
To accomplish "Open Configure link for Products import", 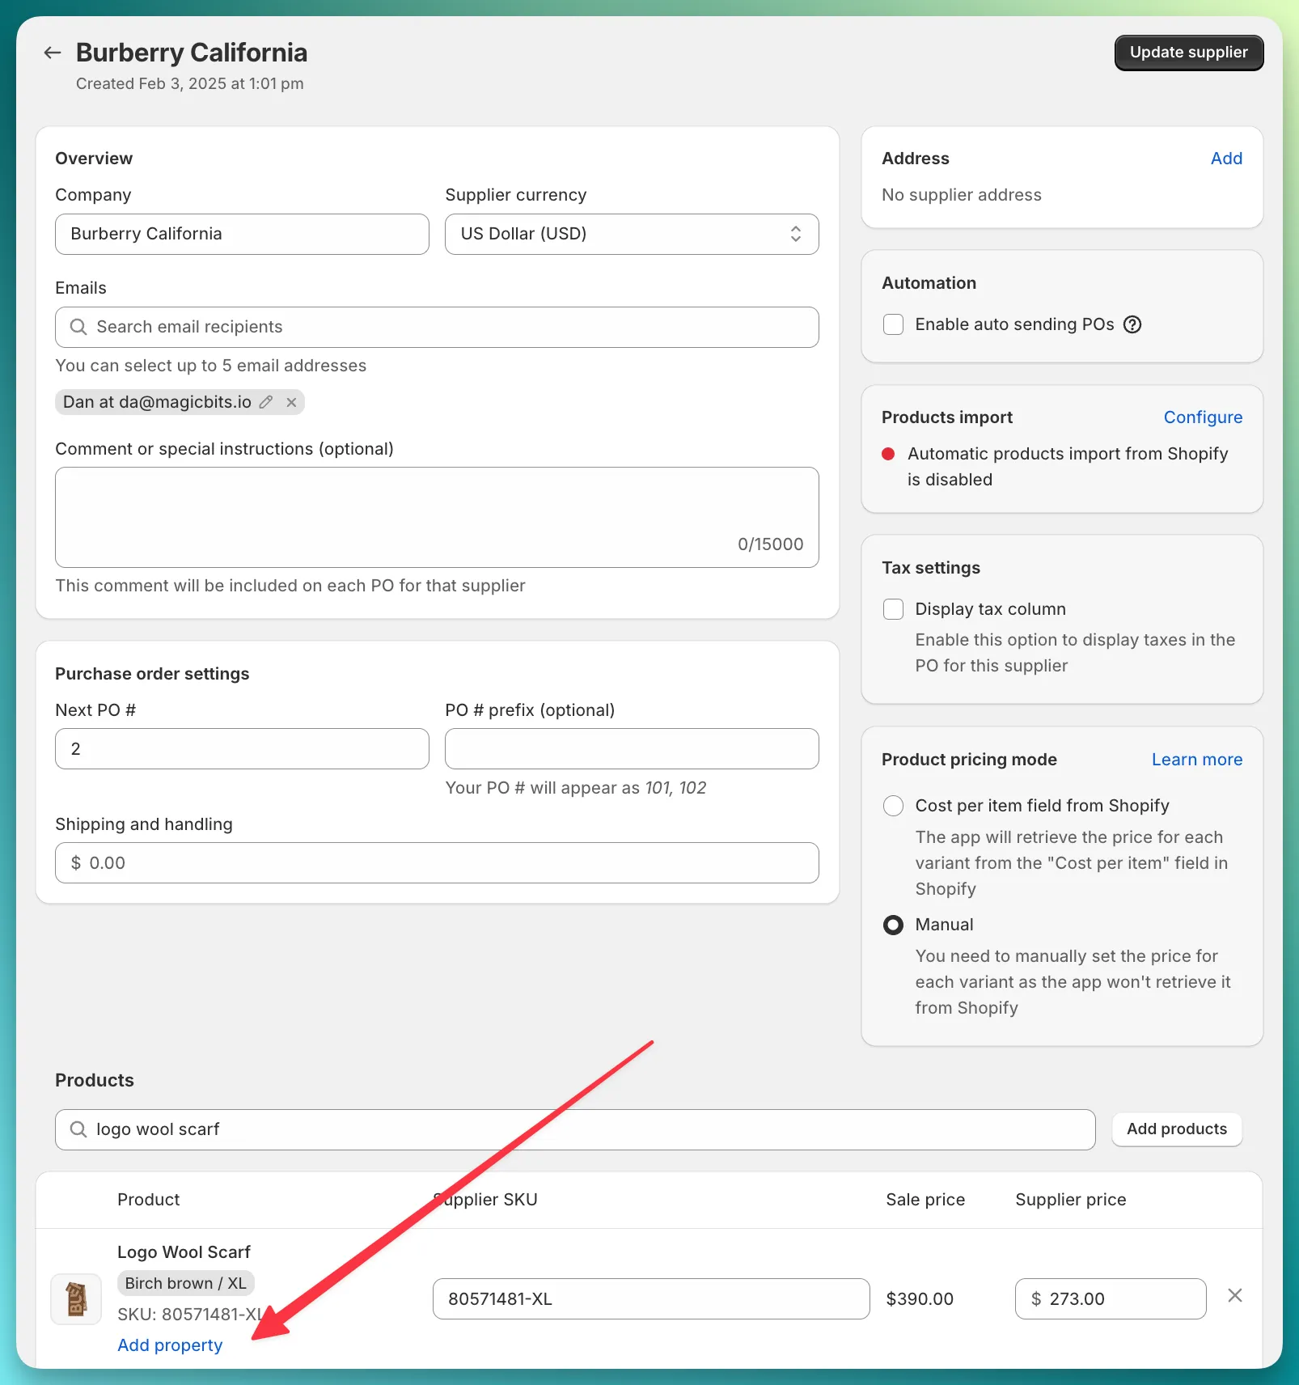I will pyautogui.click(x=1203, y=417).
